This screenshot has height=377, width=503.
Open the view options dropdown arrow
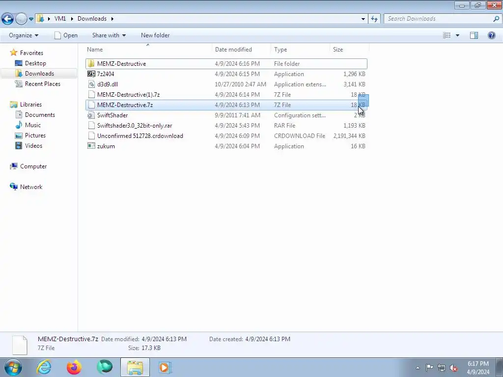pyautogui.click(x=457, y=35)
